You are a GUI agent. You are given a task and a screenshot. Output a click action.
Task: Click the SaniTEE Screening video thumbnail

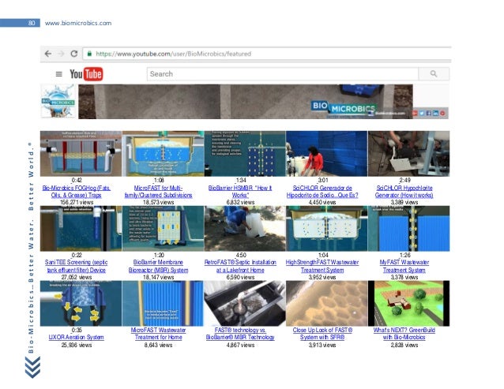click(x=81, y=229)
